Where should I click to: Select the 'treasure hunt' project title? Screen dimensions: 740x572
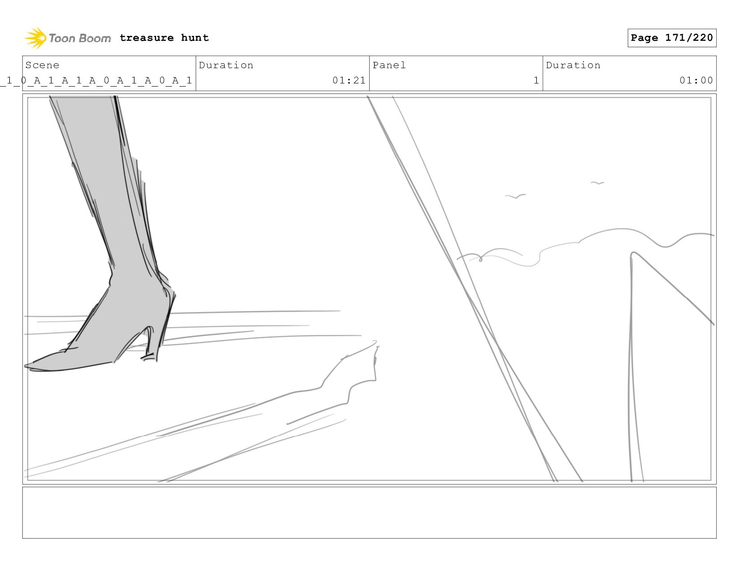(x=164, y=38)
